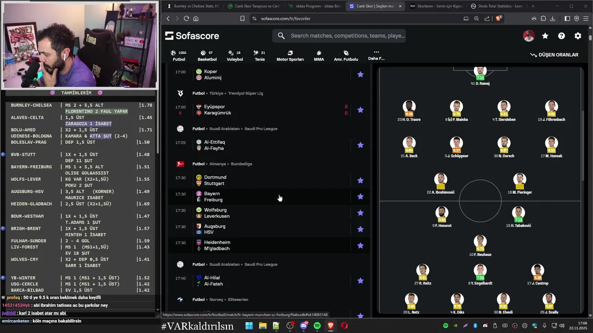Open Sofascore favorites star icon in header
593x333 pixels.
tap(545, 36)
